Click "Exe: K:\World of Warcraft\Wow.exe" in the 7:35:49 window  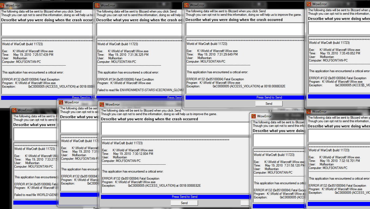335,50
